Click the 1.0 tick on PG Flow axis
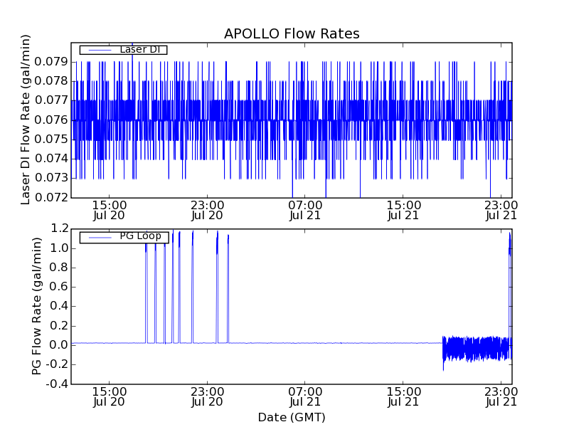Viewport: 569px width, 427px height. coord(59,248)
